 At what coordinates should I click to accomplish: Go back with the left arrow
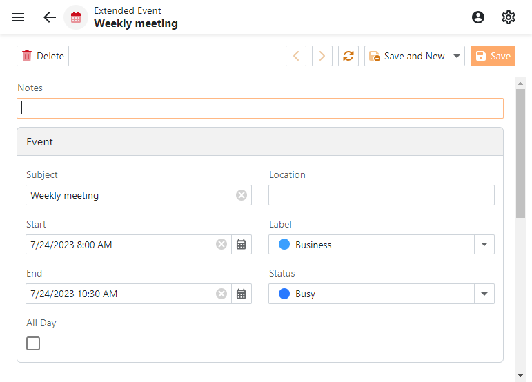click(50, 17)
